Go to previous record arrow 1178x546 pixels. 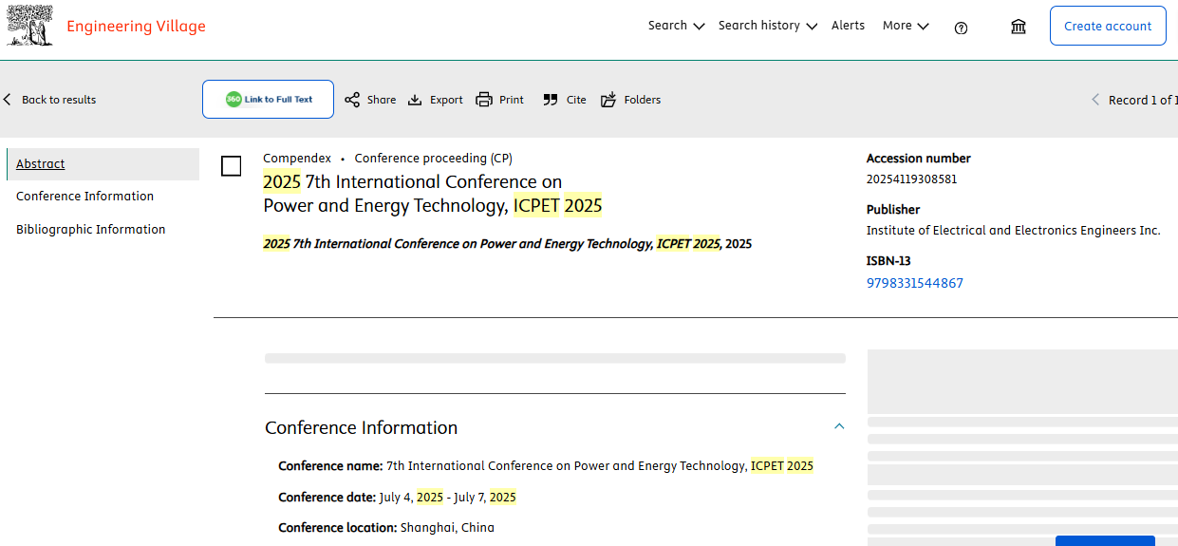1095,100
